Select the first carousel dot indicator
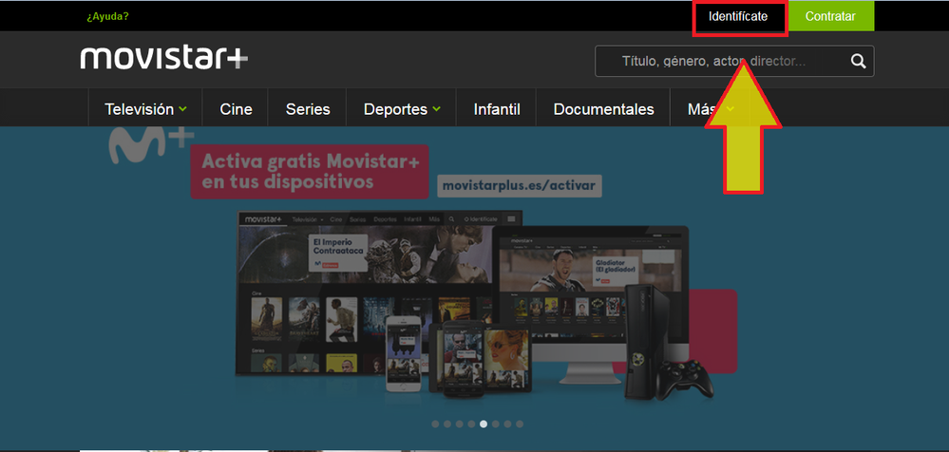This screenshot has height=452, width=949. (x=435, y=424)
